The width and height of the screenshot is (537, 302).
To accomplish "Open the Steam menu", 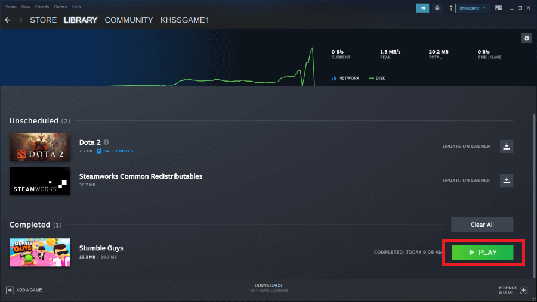I will pyautogui.click(x=10, y=7).
